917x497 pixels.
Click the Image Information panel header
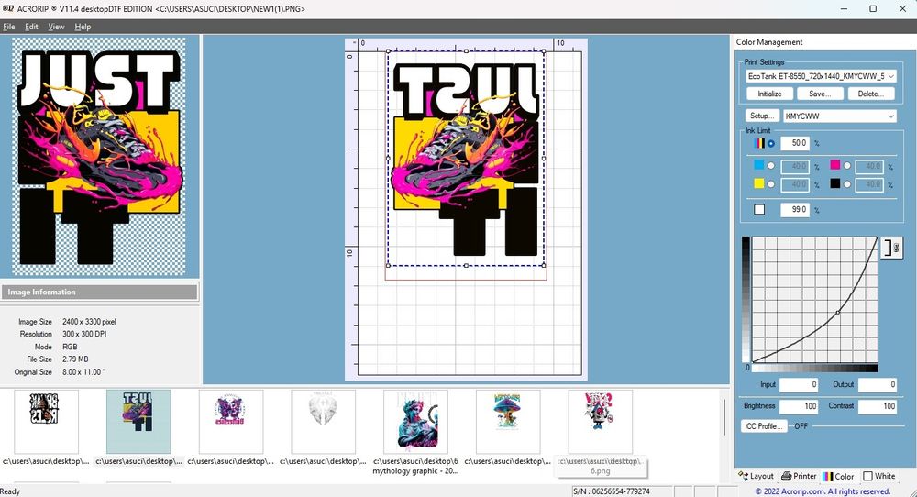(99, 292)
